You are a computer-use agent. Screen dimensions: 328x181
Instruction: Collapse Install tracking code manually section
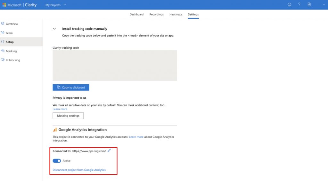[x=54, y=29]
